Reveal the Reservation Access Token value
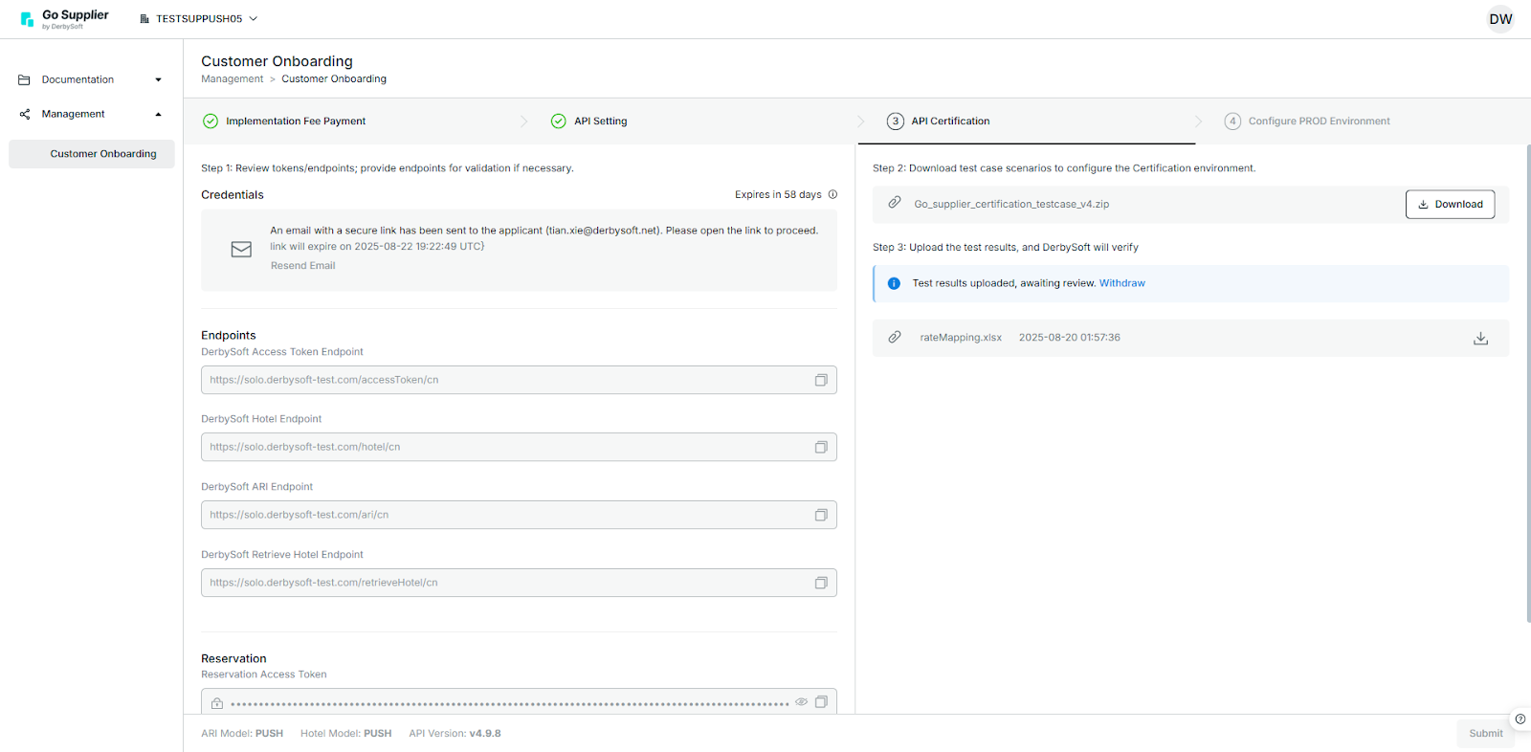Viewport: 1531px width, 752px height. click(801, 702)
